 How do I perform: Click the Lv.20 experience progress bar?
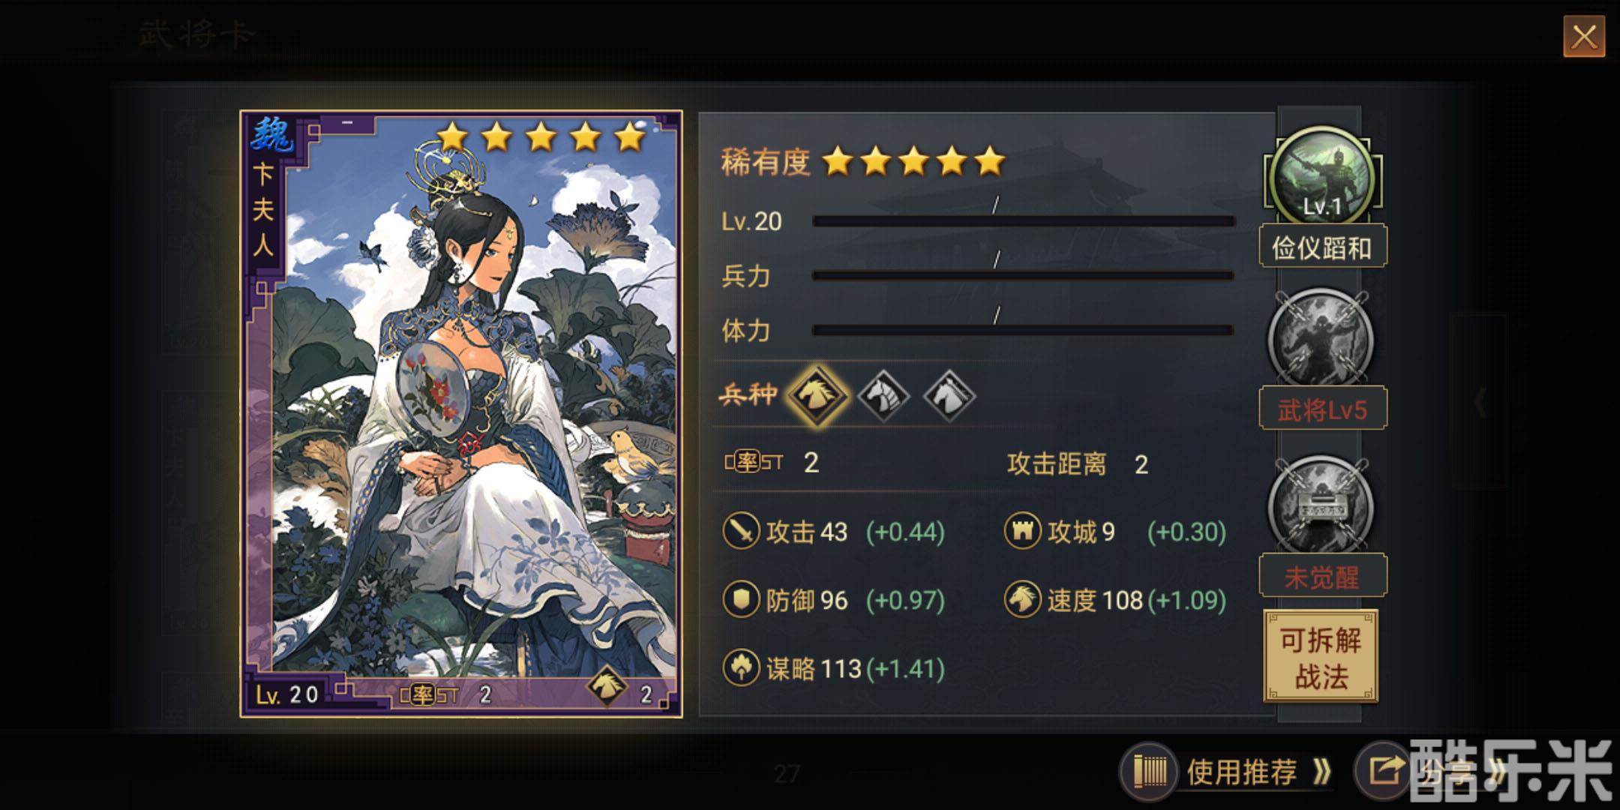1024,221
